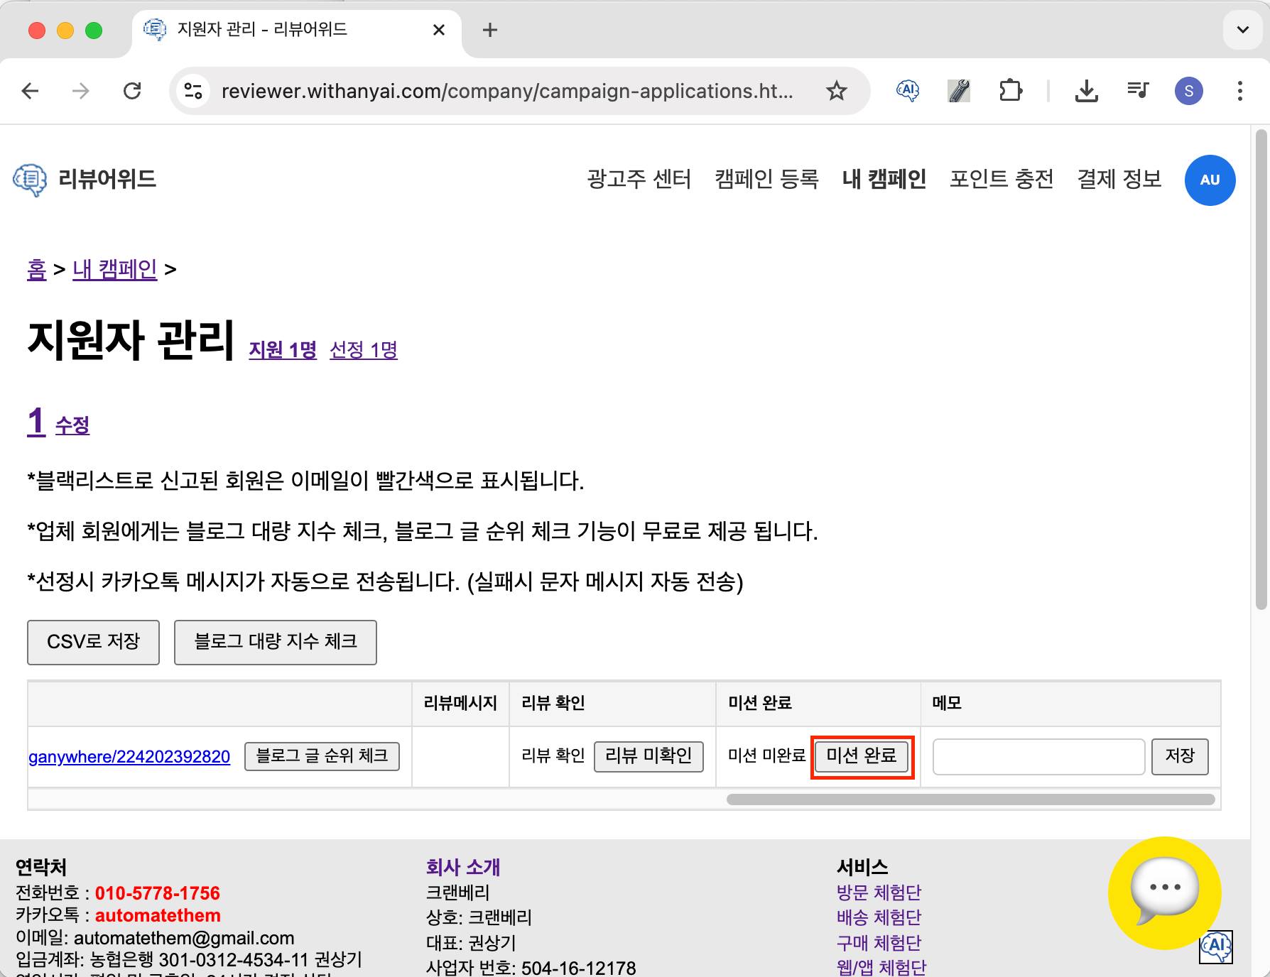Screen dimensions: 1270x977
Task: Switch to 선정 1명 tab
Action: click(363, 350)
